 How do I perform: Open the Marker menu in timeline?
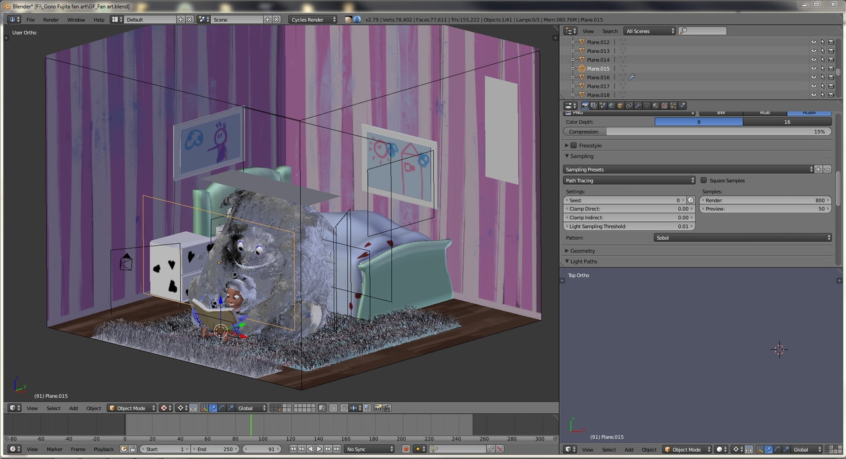pos(54,449)
